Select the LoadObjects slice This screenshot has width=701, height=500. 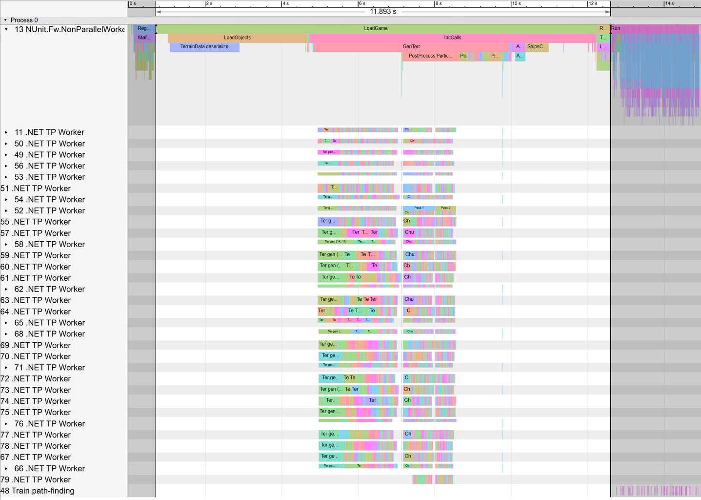click(x=237, y=38)
